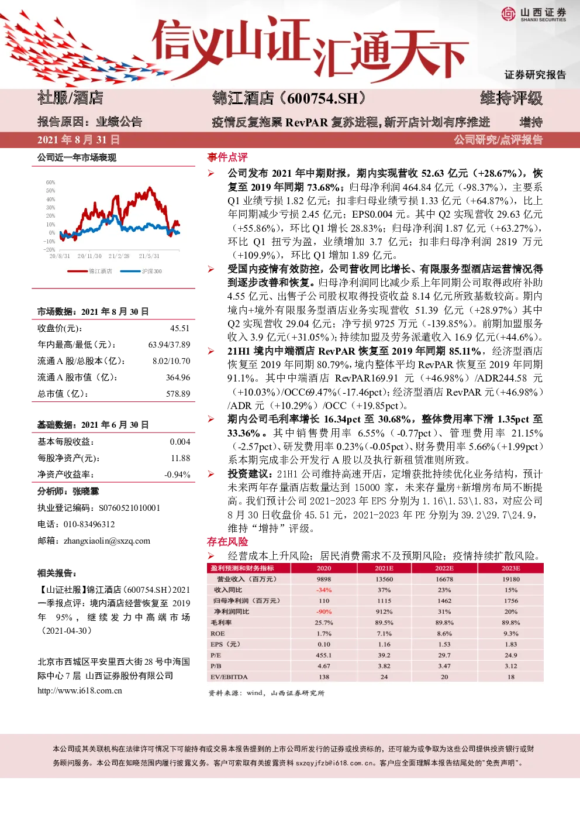Viewport: 580px width, 821px height.
Task: Click the red -34% revenue growth cell
Action: 324,590
